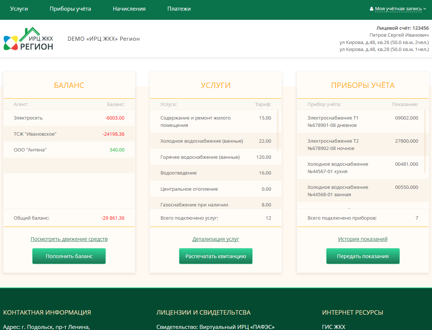Image resolution: width=432 pixels, height=330 pixels.
Task: Click the services list scrollbar
Action: [x=277, y=130]
